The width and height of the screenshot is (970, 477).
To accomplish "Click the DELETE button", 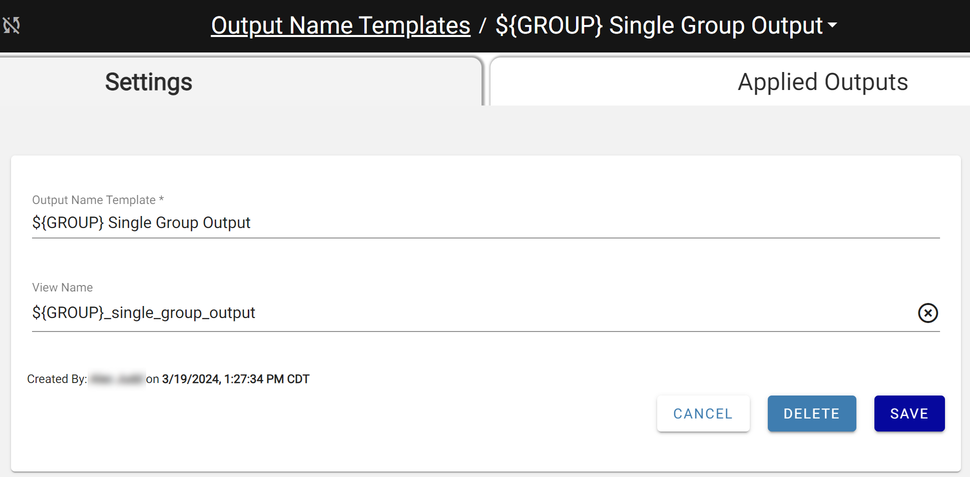I will 811,413.
